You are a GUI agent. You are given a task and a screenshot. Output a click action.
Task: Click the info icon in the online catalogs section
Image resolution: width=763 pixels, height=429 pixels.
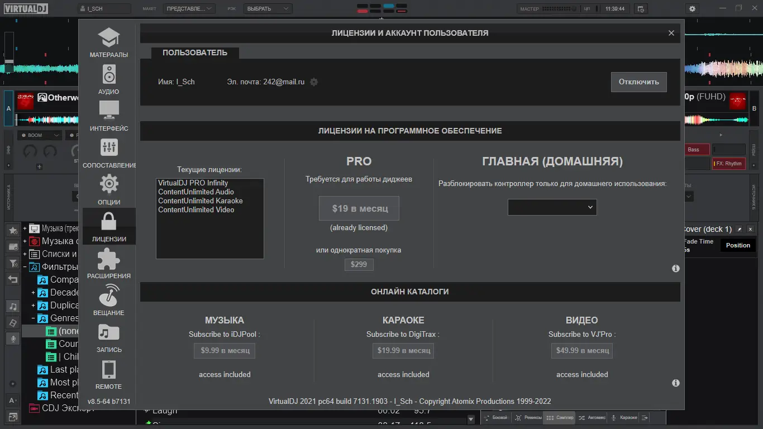coord(675,383)
